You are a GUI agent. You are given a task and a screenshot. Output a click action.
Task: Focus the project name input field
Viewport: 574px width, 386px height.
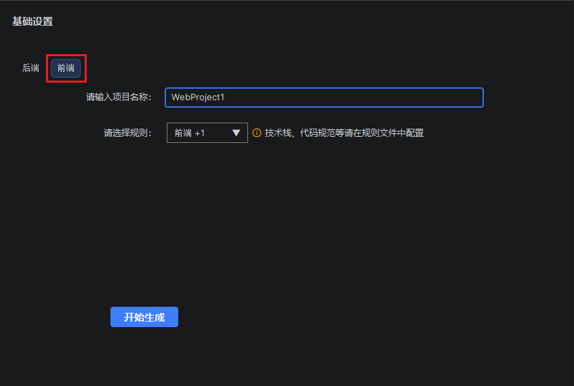tap(324, 98)
